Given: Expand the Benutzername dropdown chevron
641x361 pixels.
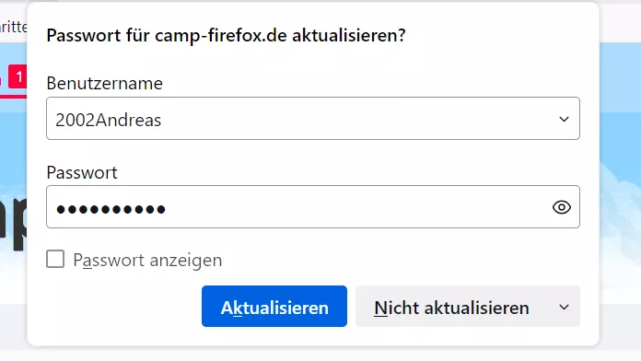Looking at the screenshot, I should 564,119.
